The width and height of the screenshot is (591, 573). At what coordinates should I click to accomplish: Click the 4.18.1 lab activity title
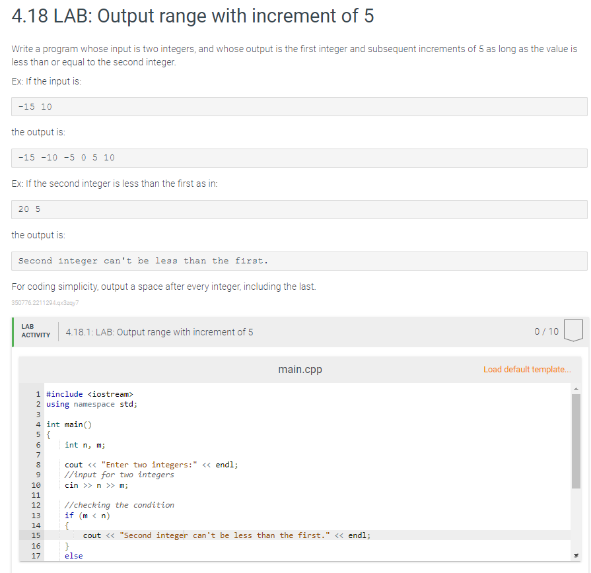tap(159, 332)
